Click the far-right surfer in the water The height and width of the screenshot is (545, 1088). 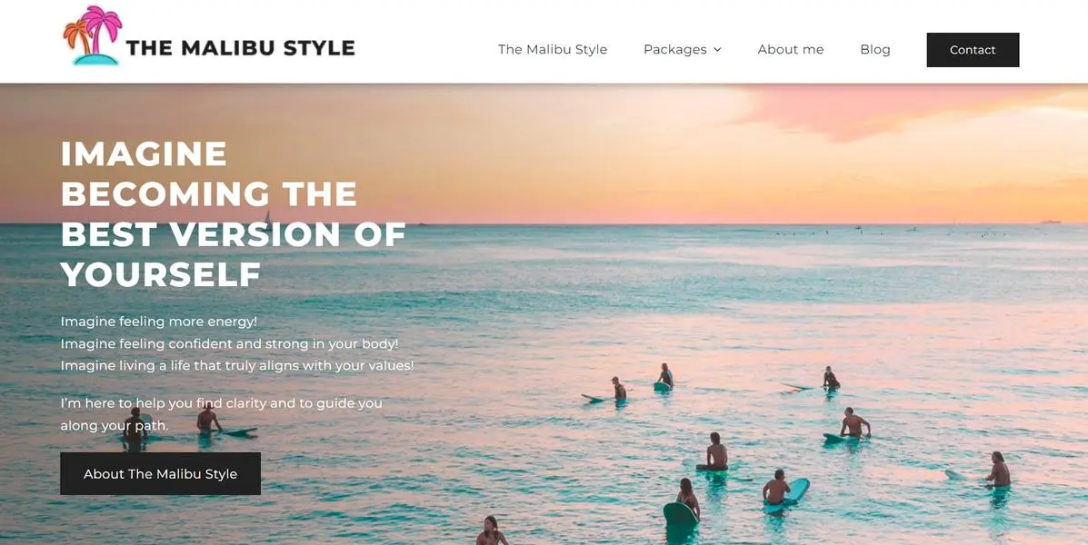[x=998, y=470]
